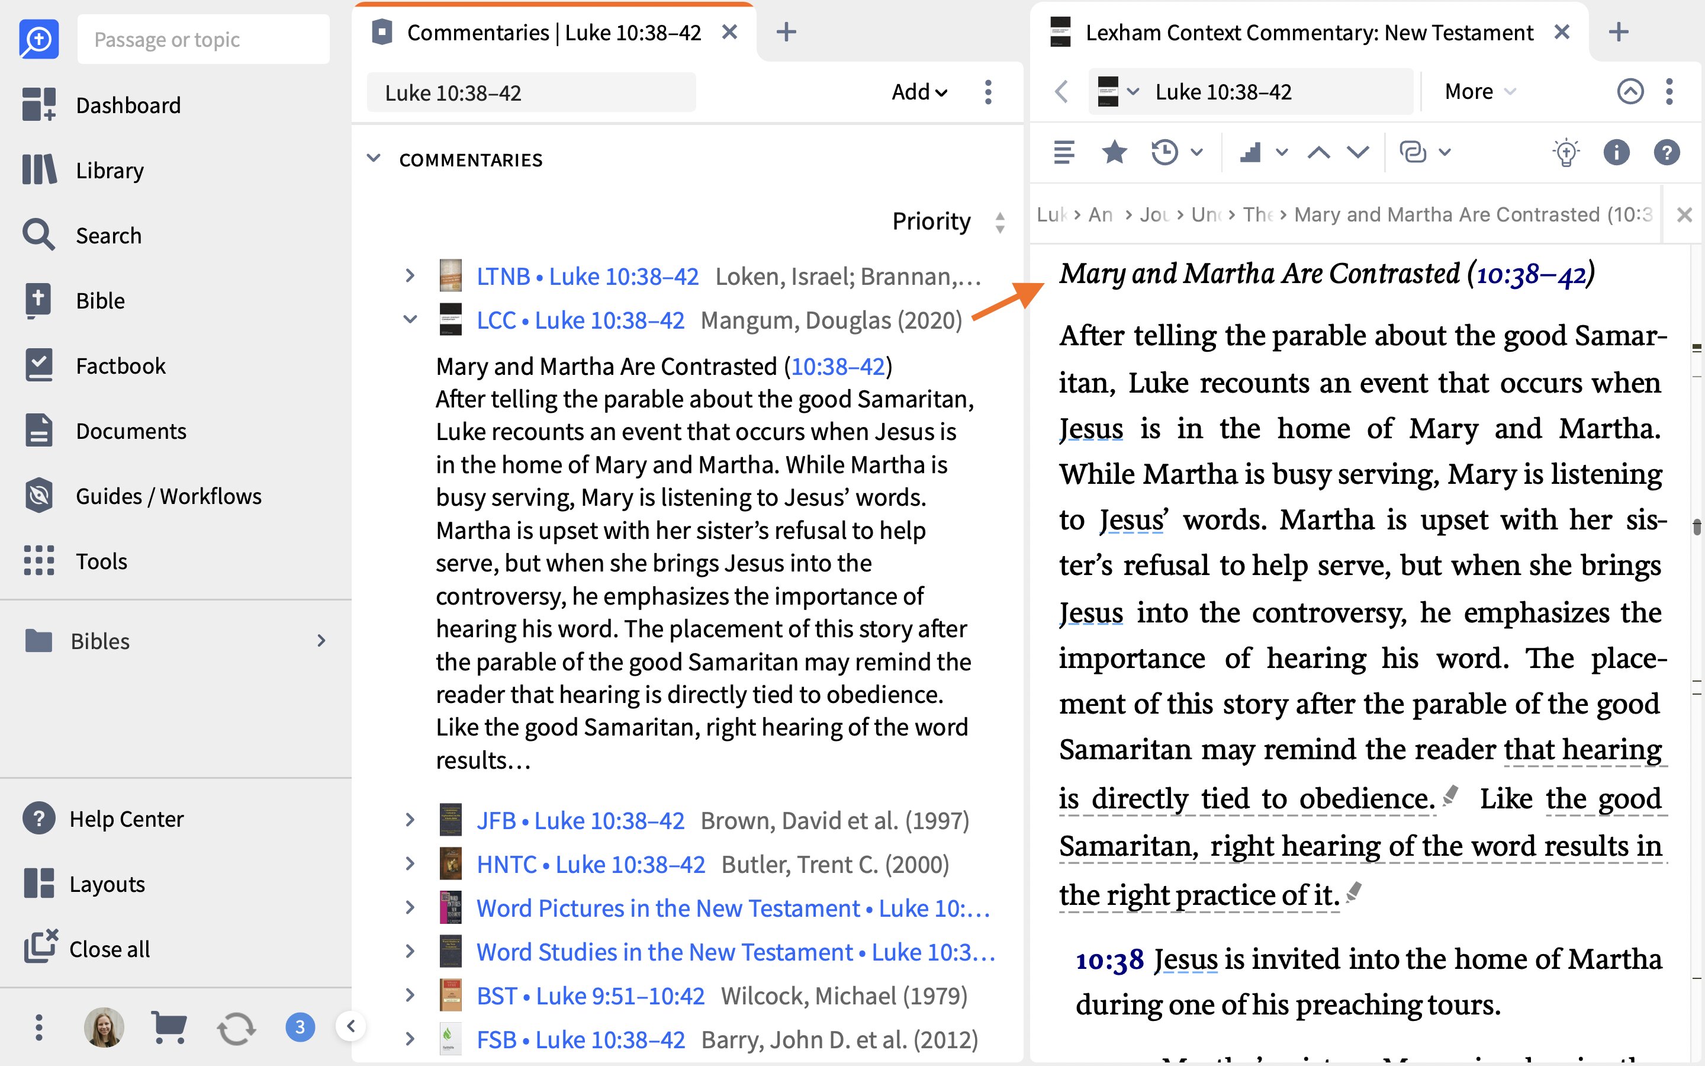Screen dimensions: 1705x1066
Task: Open the Bible from the sidebar
Action: point(73,300)
